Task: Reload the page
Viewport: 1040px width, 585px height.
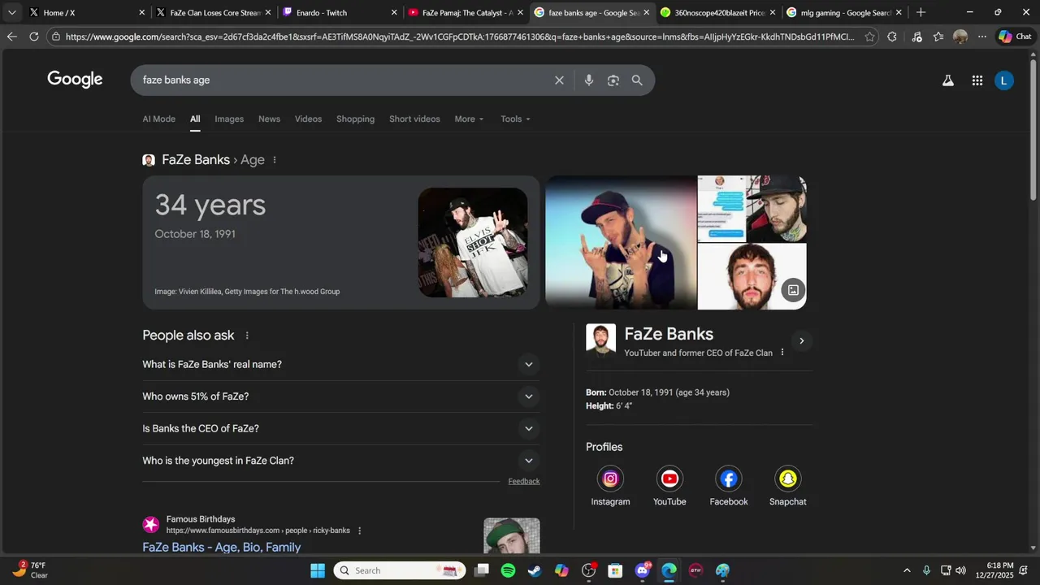Action: point(34,37)
